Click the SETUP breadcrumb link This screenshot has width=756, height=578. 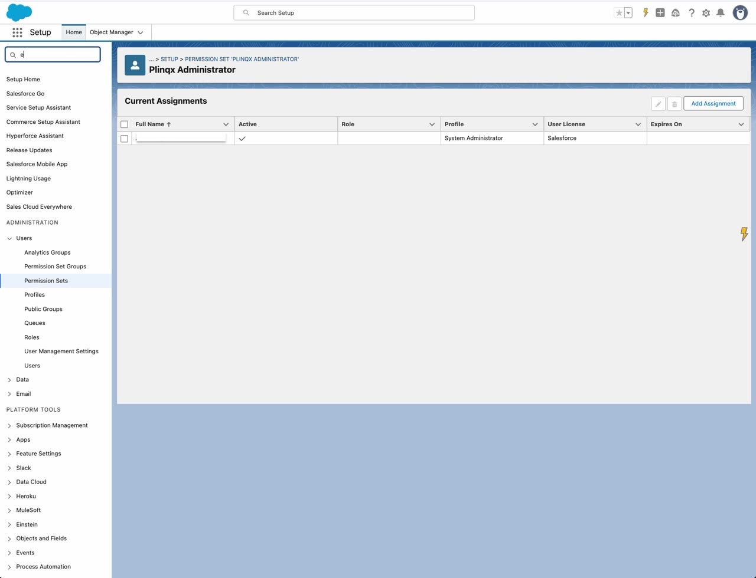(170, 60)
